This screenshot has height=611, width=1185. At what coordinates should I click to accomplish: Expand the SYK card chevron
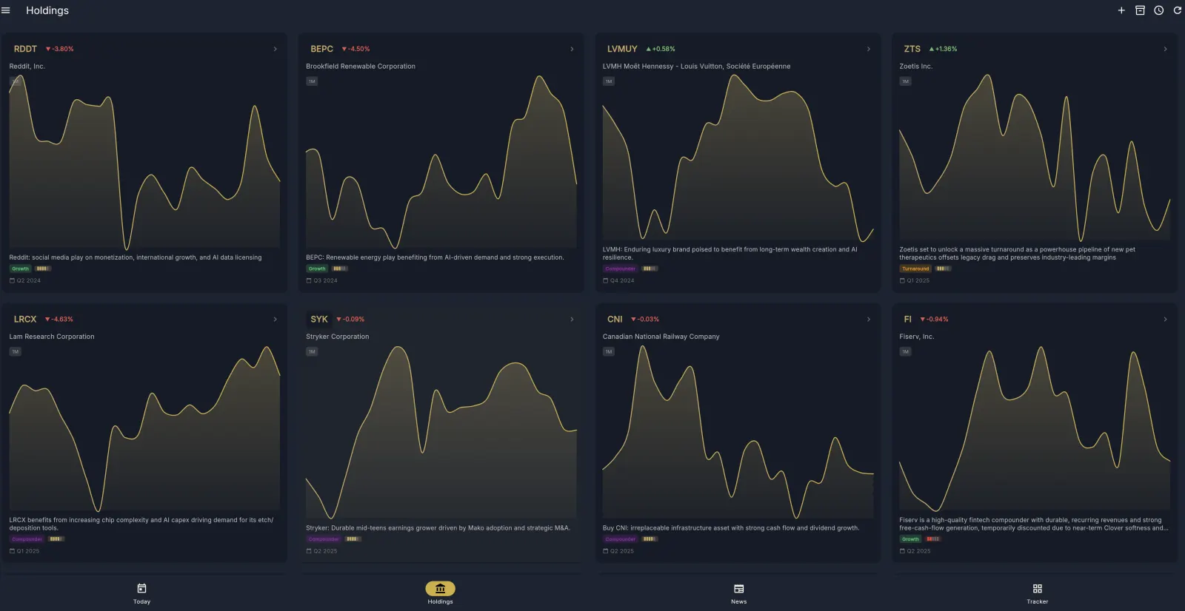point(572,319)
